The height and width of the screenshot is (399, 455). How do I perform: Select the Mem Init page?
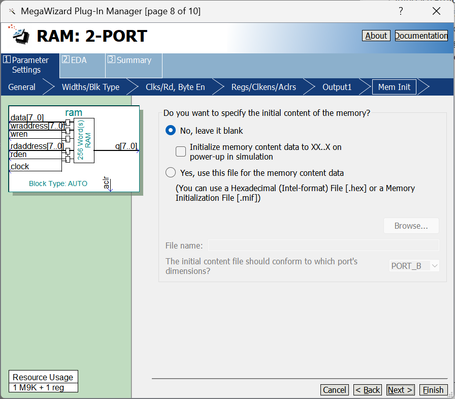coord(394,87)
